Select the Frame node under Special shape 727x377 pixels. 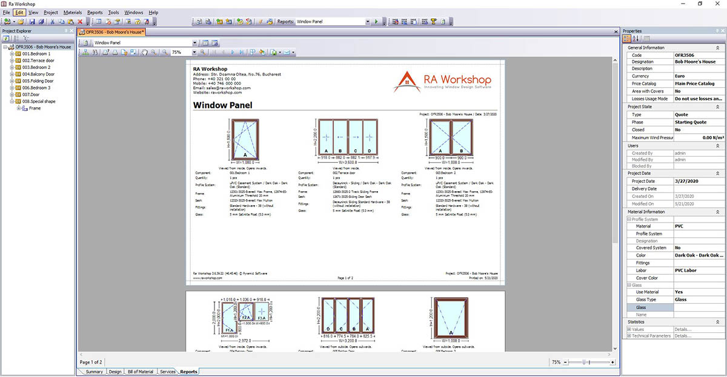click(x=35, y=108)
